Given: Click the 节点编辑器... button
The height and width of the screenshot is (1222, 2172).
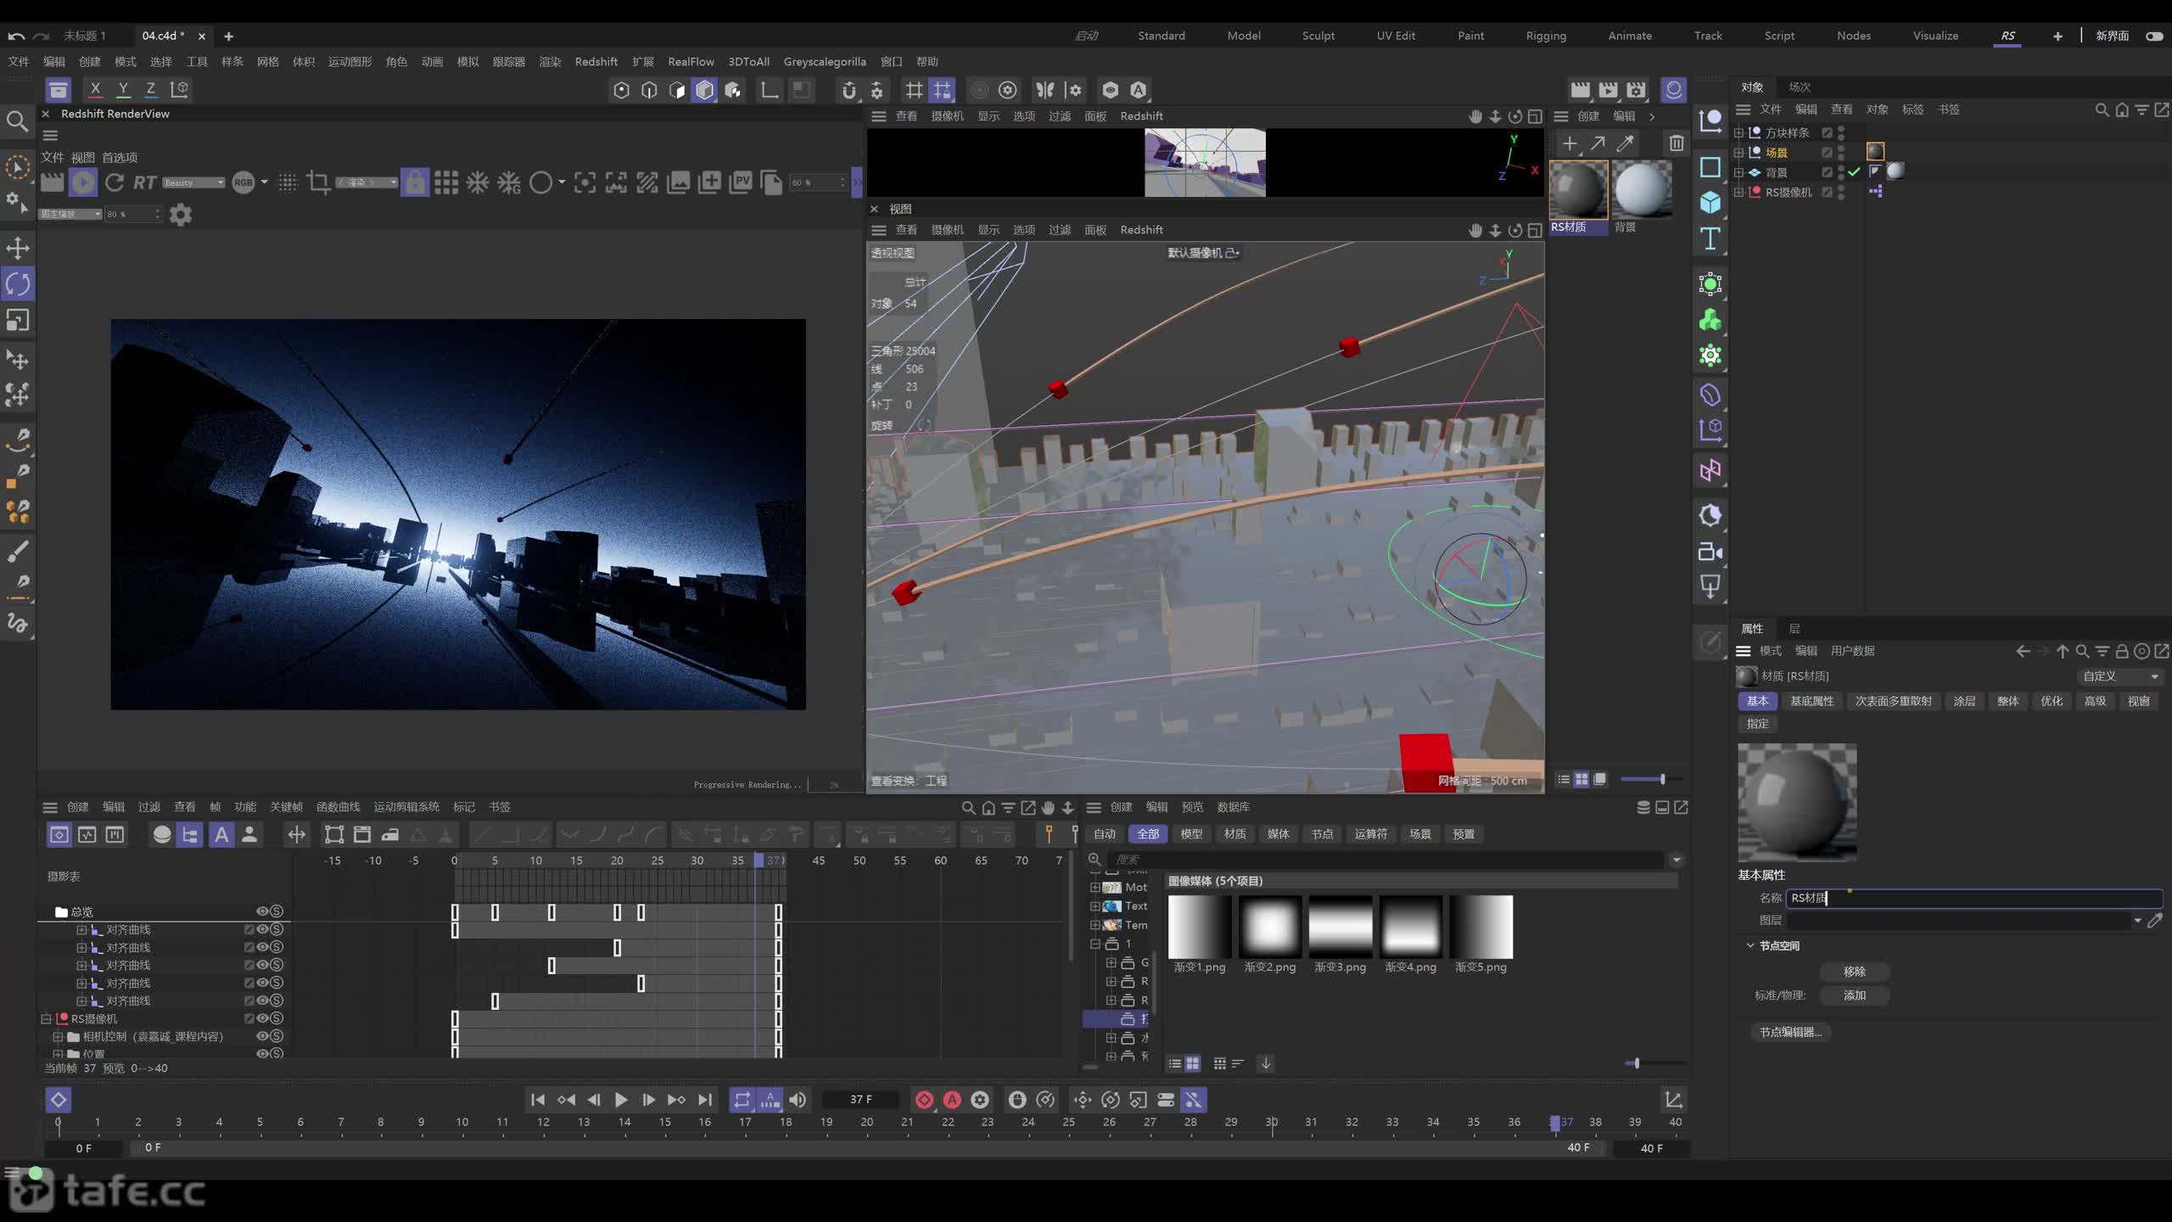Looking at the screenshot, I should [x=1790, y=1032].
